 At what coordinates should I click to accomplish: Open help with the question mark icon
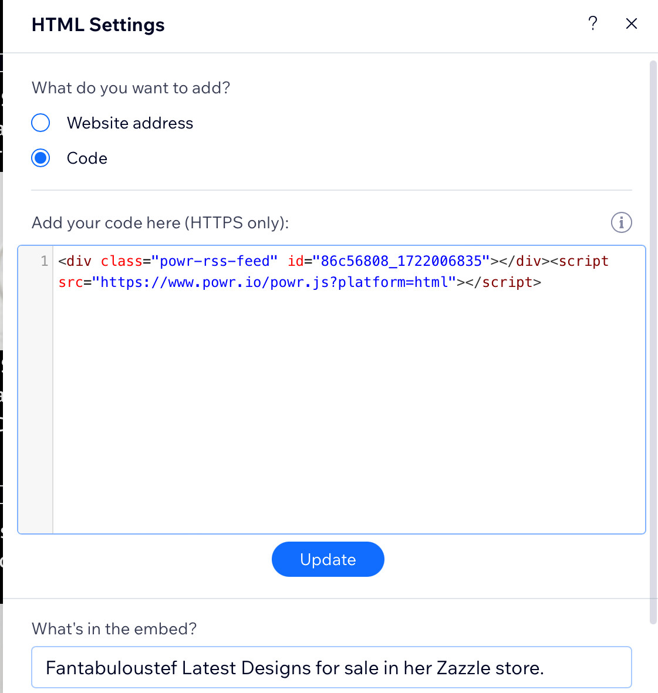[593, 23]
